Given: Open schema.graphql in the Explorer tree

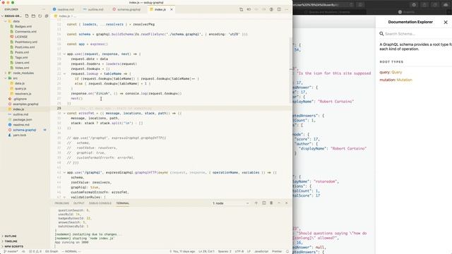Looking at the screenshot, I should coord(25,130).
